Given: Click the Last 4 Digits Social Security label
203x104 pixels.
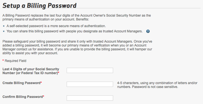Looking at the screenshot, I should coord(31,71).
